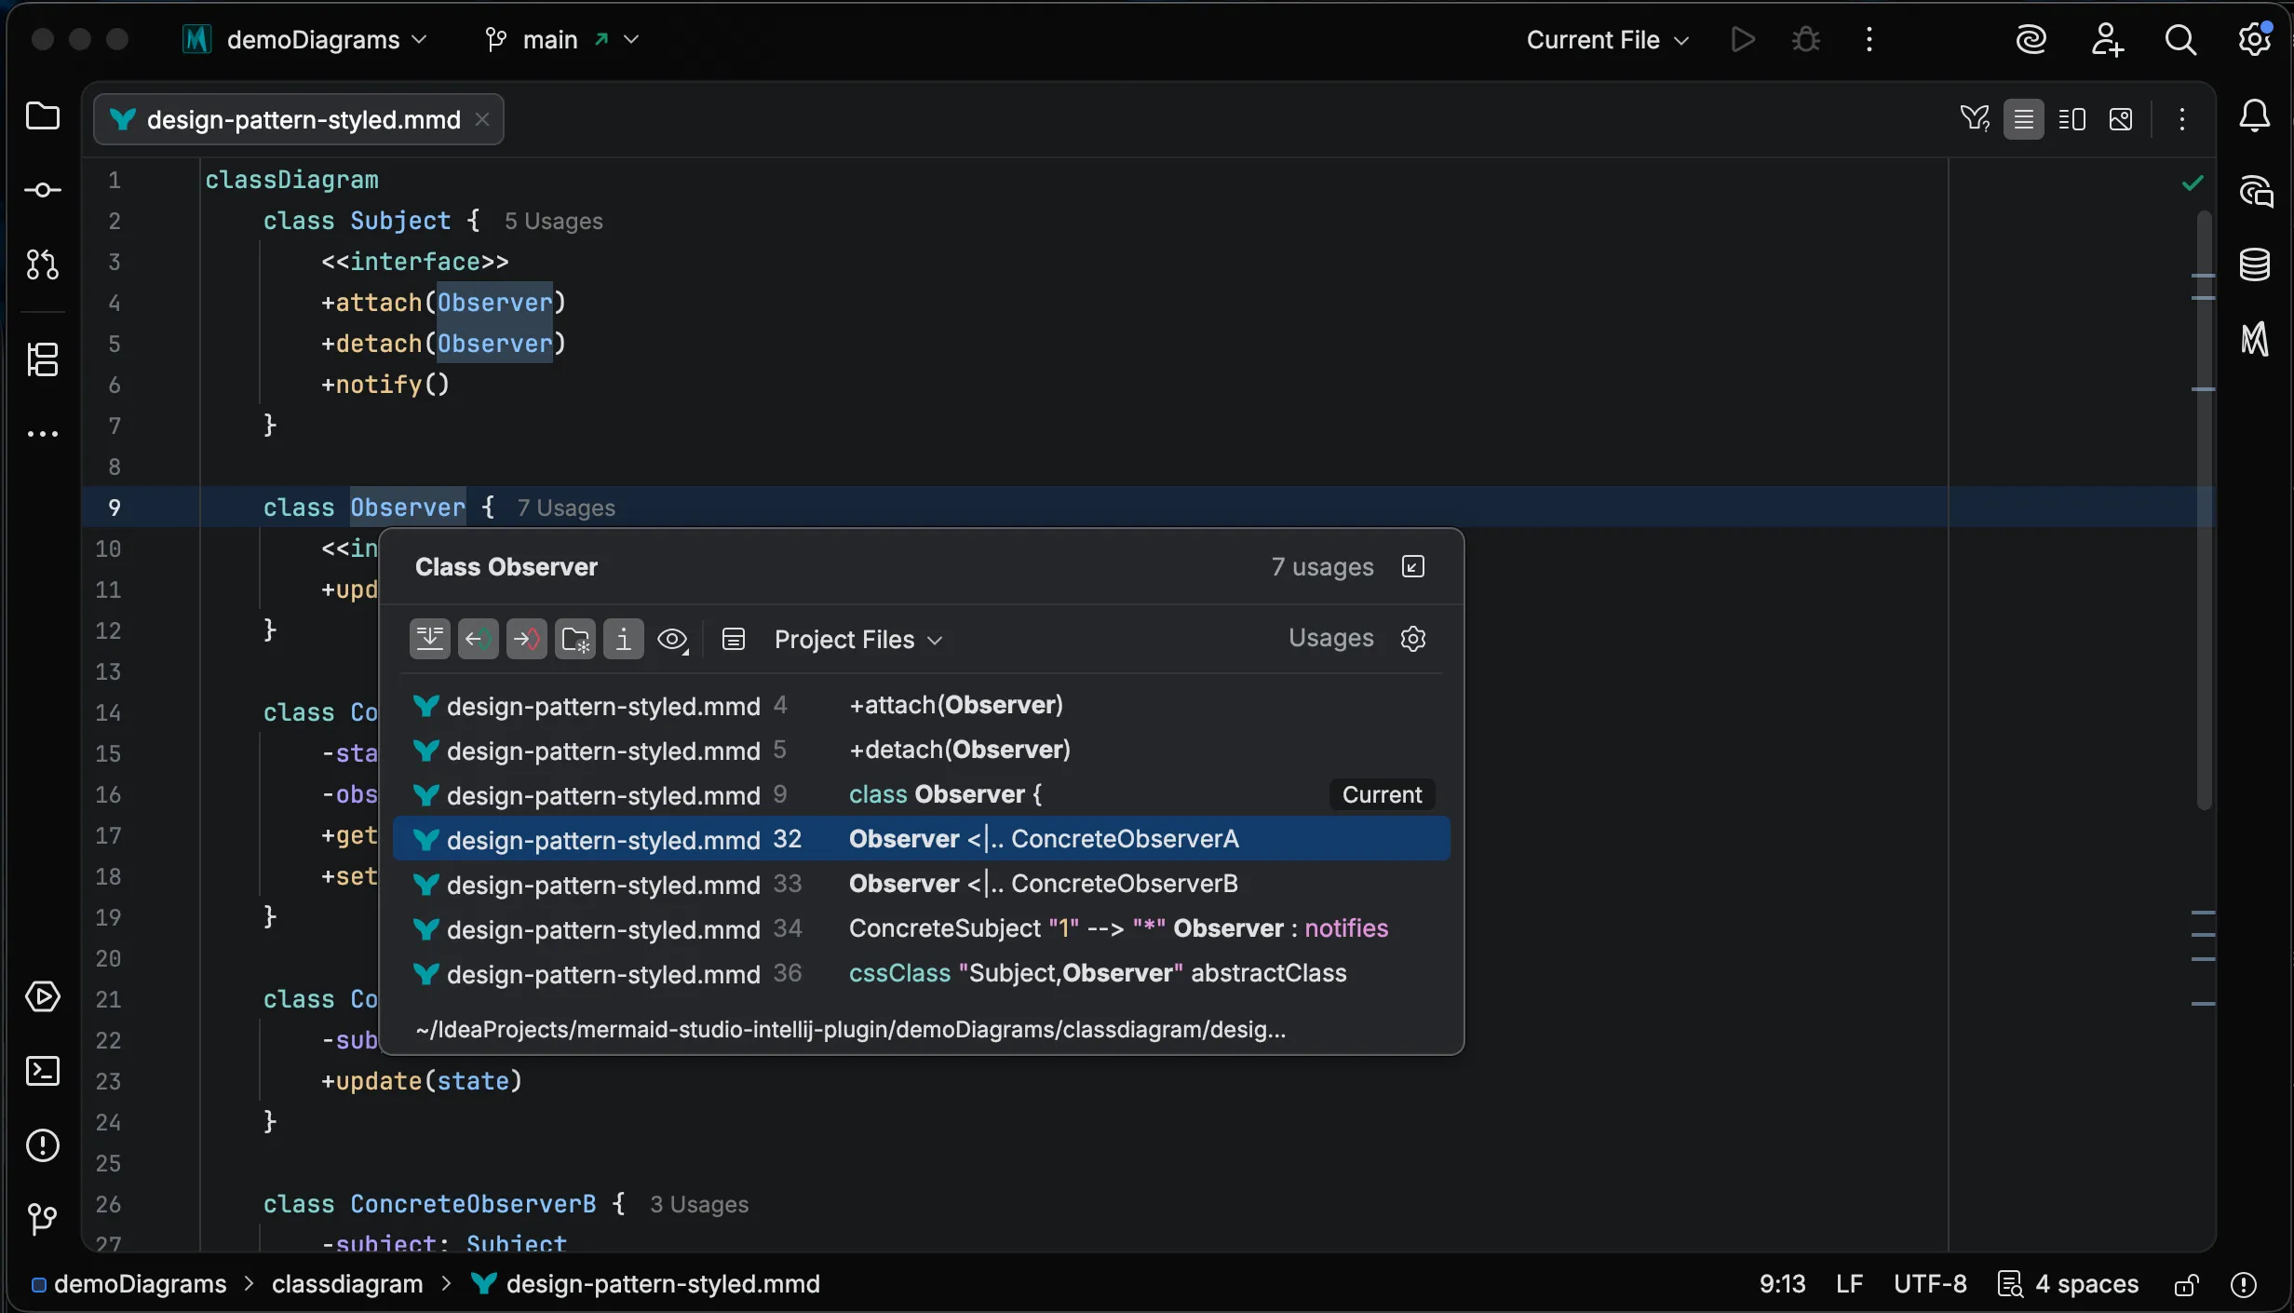Toggle read access filter in usages popup

click(478, 640)
